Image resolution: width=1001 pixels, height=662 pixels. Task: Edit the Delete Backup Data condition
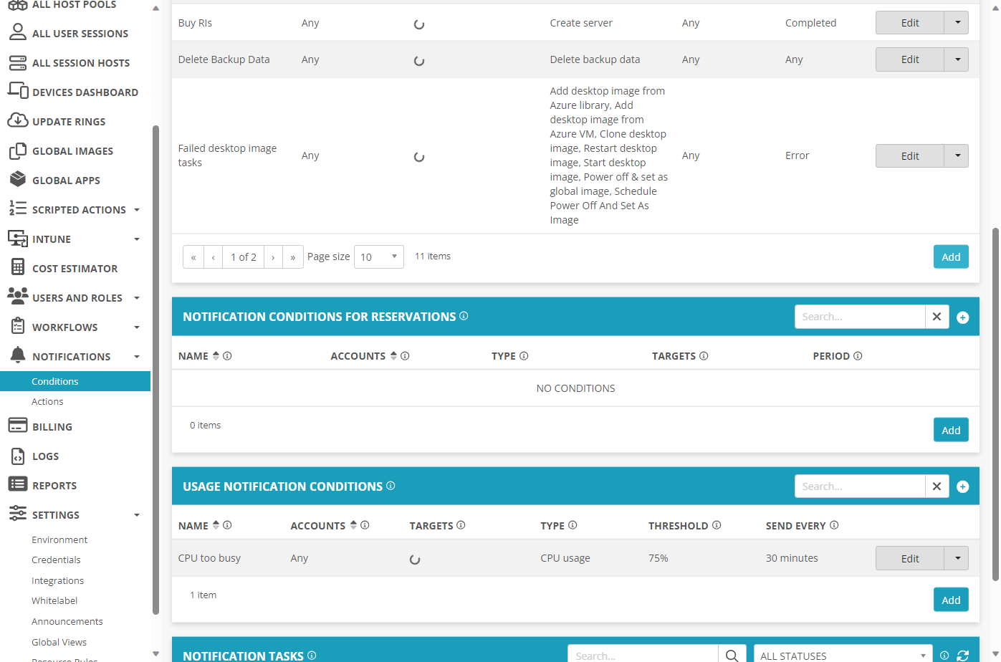(910, 59)
